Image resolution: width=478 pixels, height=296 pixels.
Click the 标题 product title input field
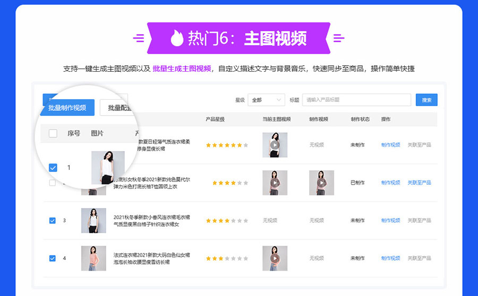coord(356,100)
